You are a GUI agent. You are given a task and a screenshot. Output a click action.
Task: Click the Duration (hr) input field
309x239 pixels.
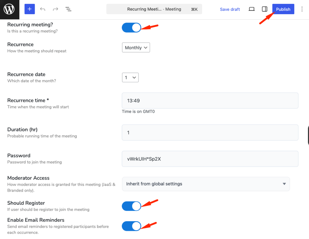[x=210, y=133]
